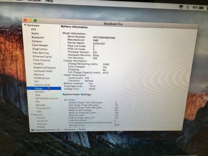Select the highlighted Power sidebar row
208x156 pixels.
(x=44, y=88)
